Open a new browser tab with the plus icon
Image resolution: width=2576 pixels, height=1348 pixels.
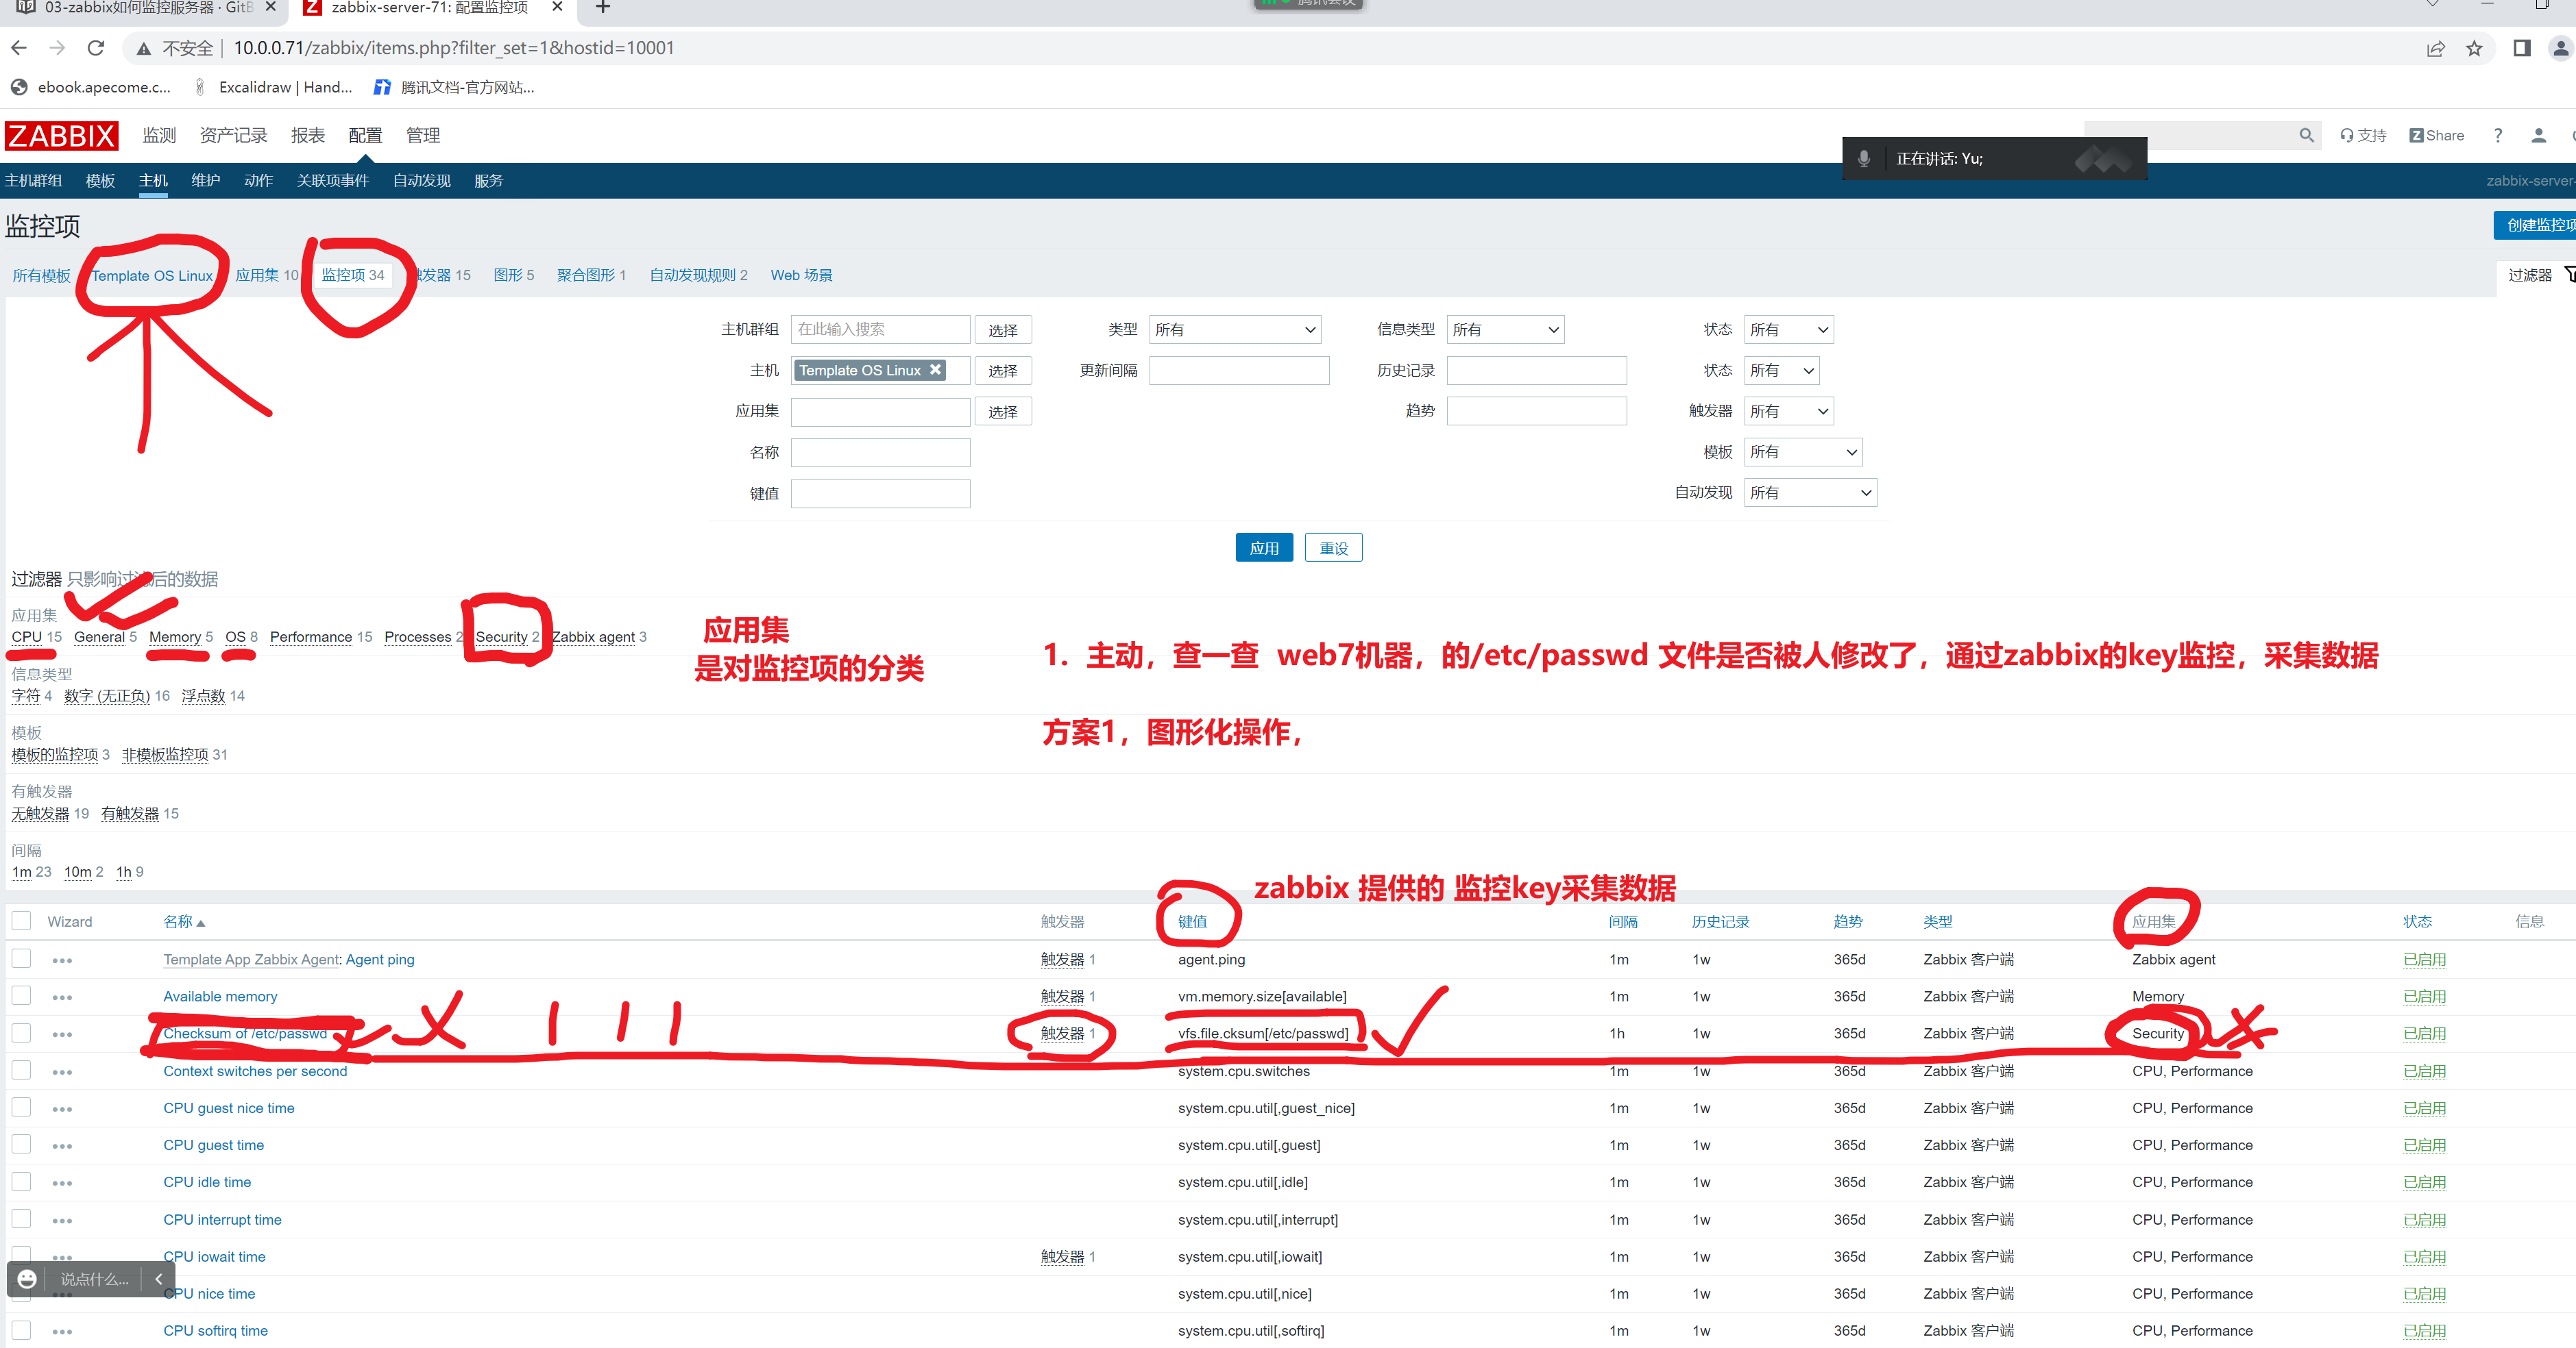pos(602,8)
